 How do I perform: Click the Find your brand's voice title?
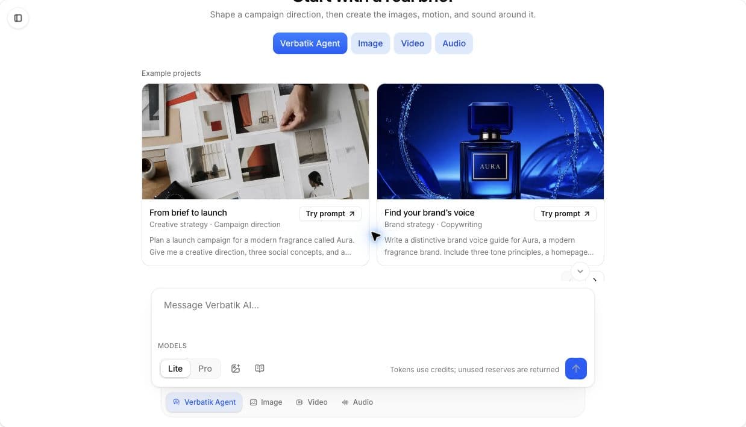[430, 213]
